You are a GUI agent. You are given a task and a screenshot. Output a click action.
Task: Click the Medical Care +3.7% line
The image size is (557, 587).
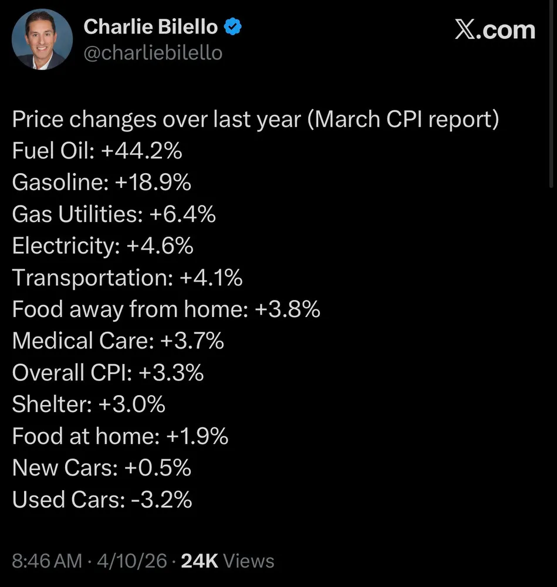118,341
